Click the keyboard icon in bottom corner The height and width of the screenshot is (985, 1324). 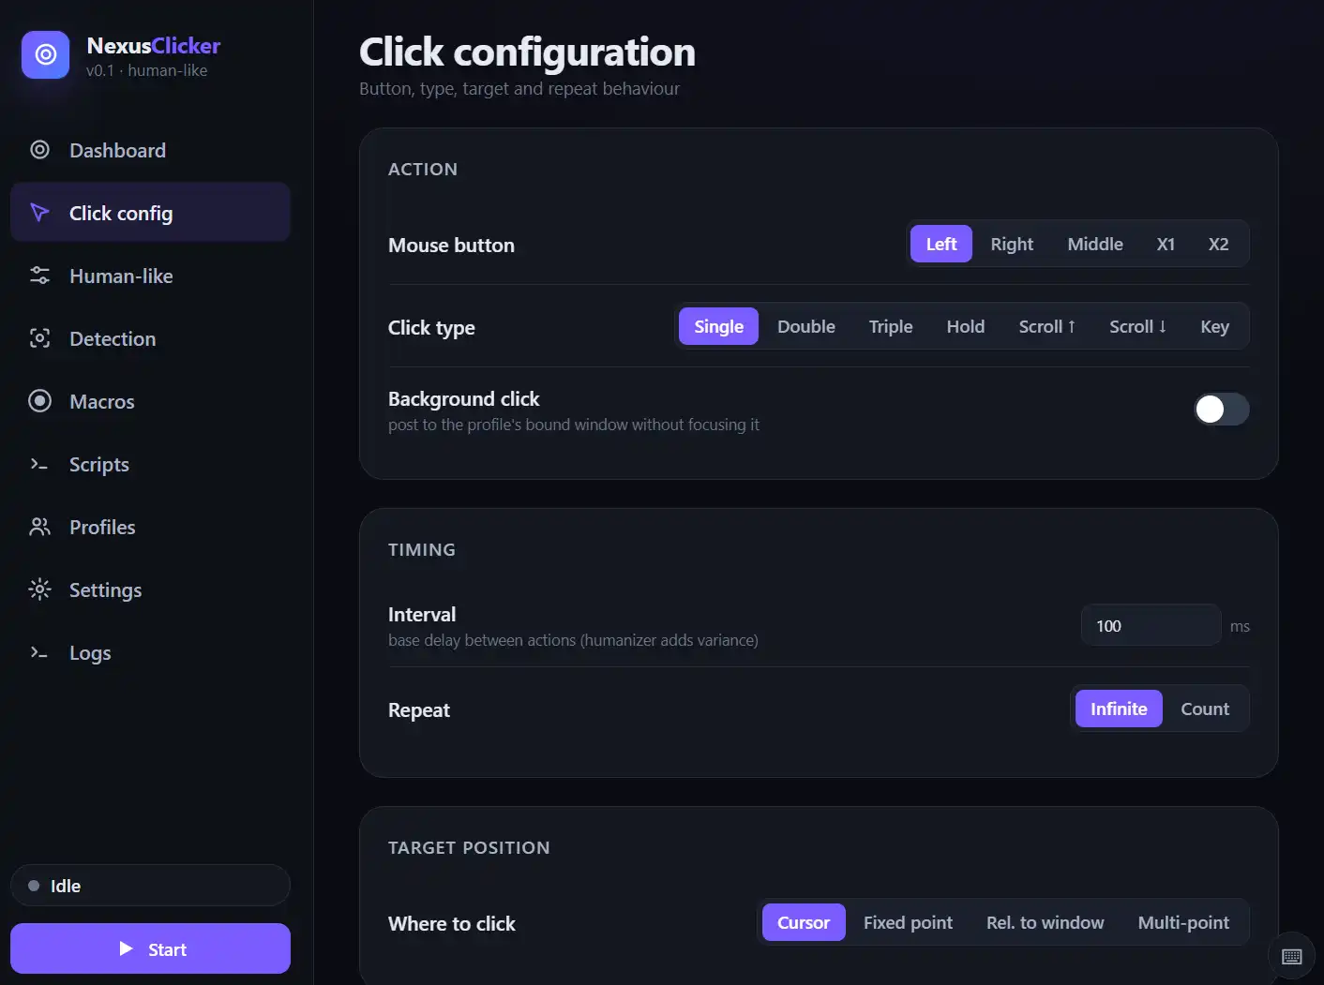pyautogui.click(x=1291, y=956)
